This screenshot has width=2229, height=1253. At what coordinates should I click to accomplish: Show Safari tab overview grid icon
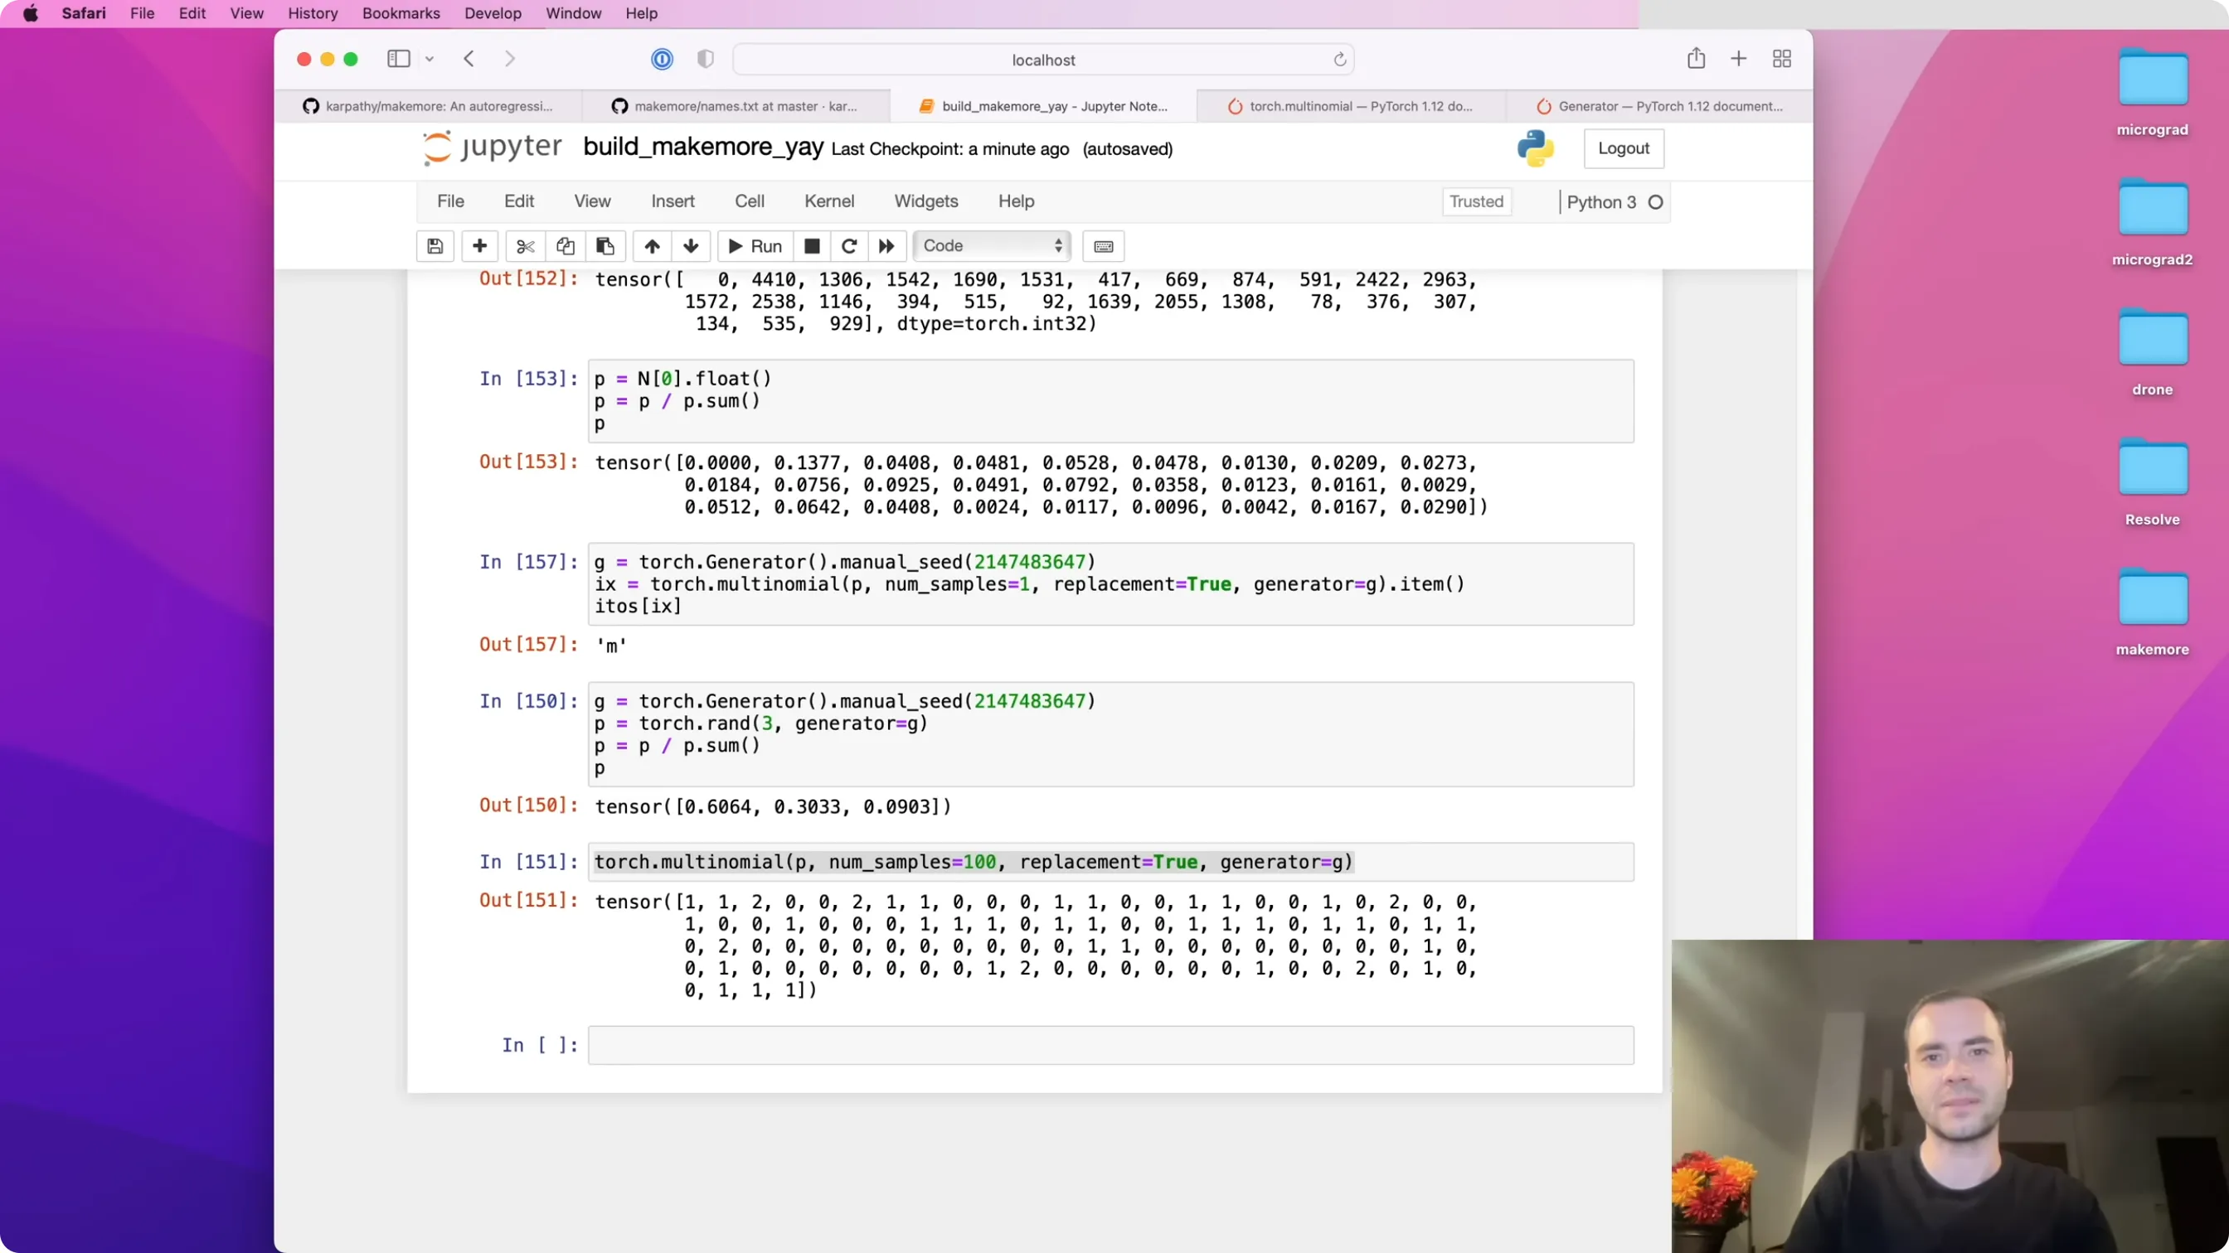(1782, 59)
